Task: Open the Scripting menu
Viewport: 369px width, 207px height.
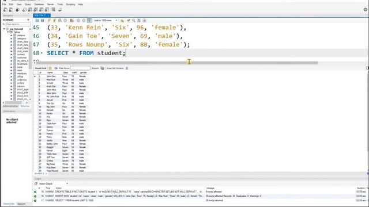Action: pyautogui.click(x=70, y=4)
